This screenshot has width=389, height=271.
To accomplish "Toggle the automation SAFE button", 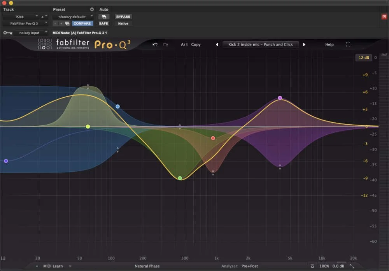I will pyautogui.click(x=103, y=23).
